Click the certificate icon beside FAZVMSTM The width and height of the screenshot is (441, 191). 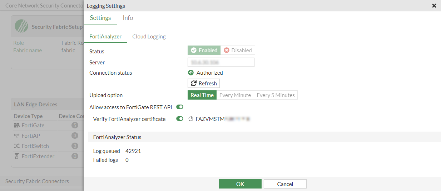(x=191, y=119)
